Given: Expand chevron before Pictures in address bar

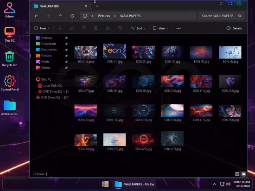Looking at the screenshot, I should click(x=92, y=16).
